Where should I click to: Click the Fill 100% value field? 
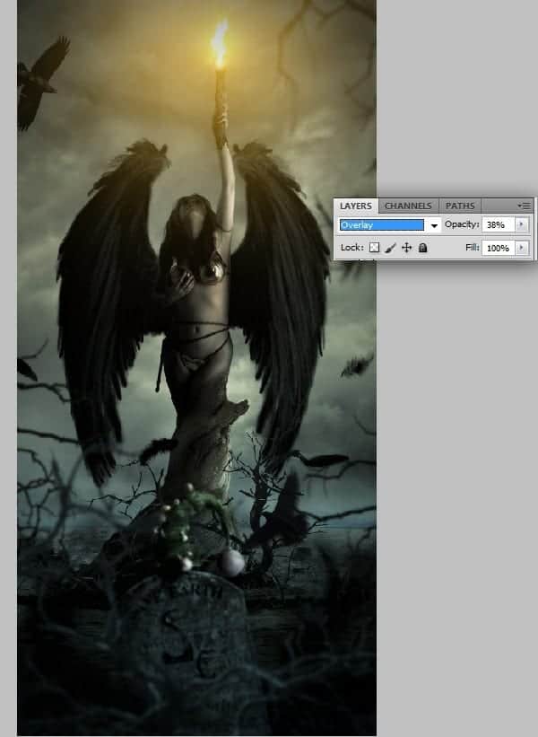(498, 248)
